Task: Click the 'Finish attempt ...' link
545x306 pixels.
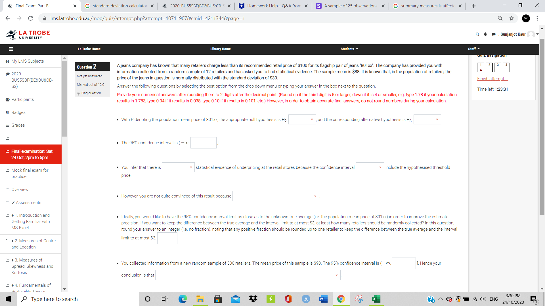Action: [492, 79]
